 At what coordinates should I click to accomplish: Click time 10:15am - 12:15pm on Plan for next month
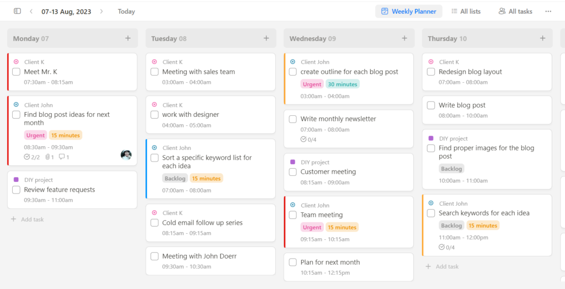325,273
